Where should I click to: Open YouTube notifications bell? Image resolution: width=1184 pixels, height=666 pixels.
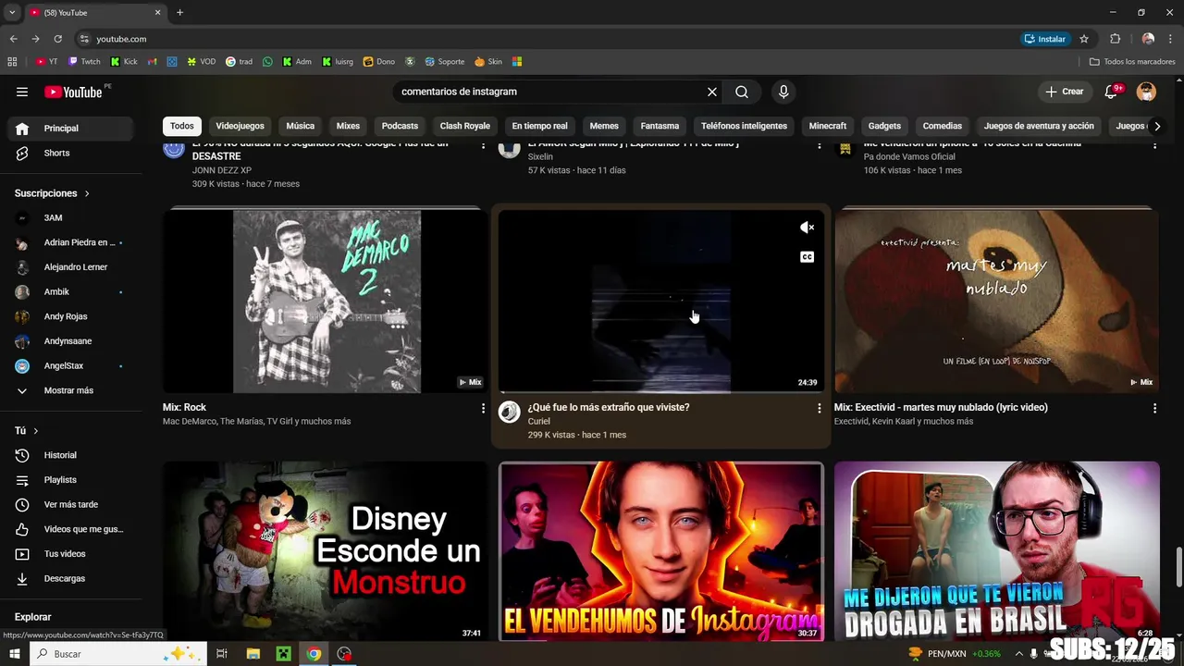[1112, 92]
